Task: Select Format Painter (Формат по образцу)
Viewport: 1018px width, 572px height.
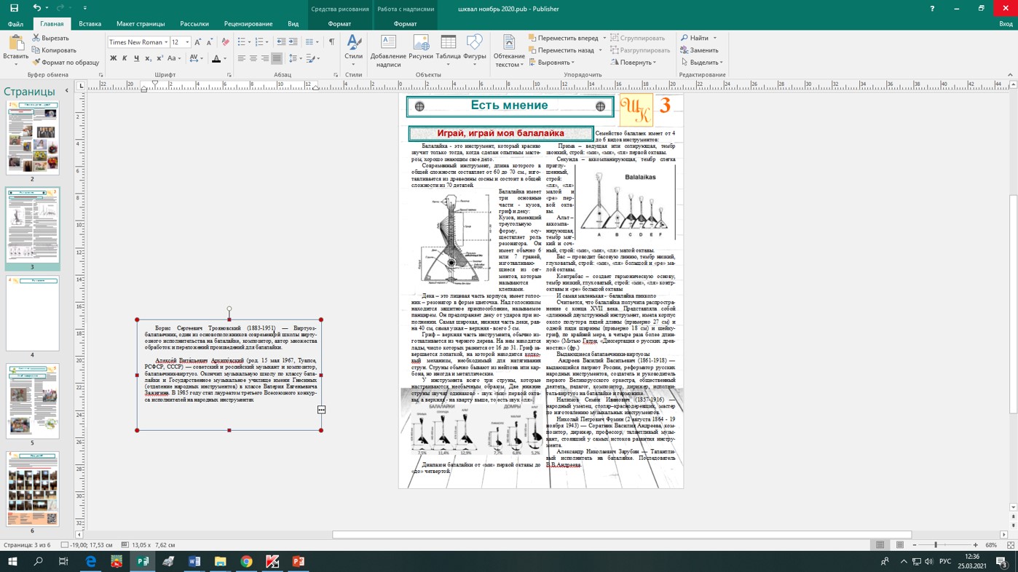Action: tap(66, 63)
